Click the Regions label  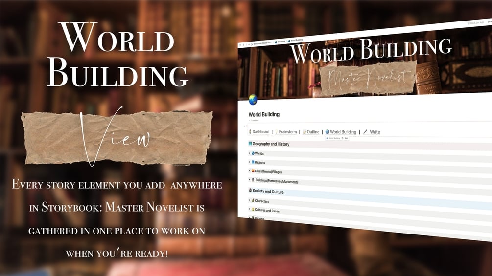click(260, 162)
